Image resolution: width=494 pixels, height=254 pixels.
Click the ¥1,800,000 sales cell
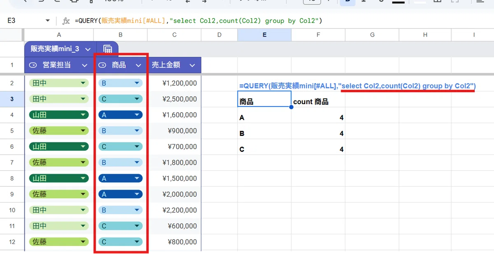(x=175, y=162)
